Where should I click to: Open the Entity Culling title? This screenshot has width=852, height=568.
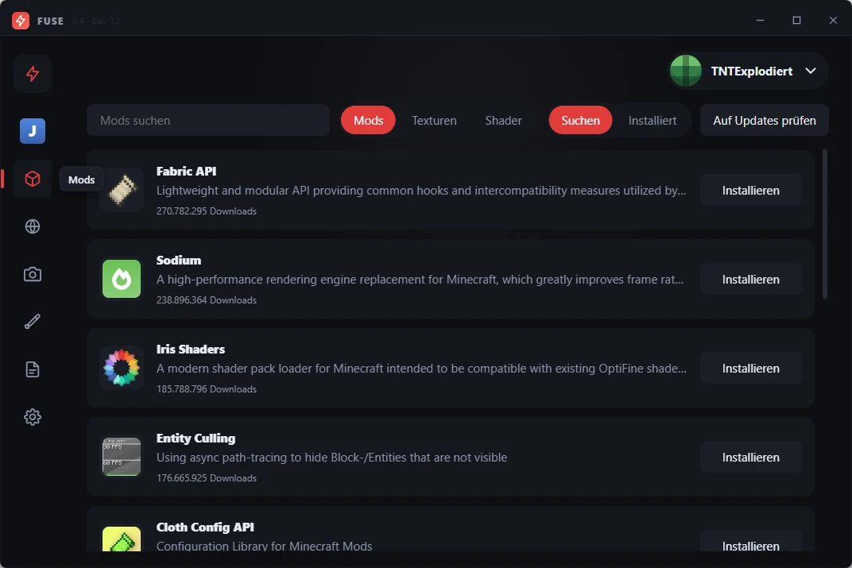tap(196, 439)
